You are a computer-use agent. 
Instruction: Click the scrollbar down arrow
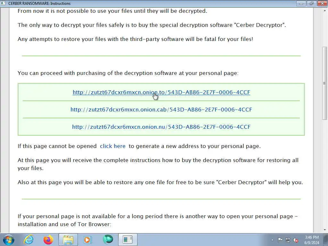324,230
